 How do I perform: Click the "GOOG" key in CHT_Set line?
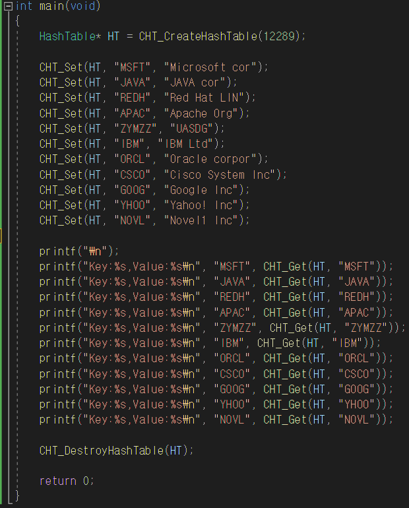(x=133, y=190)
